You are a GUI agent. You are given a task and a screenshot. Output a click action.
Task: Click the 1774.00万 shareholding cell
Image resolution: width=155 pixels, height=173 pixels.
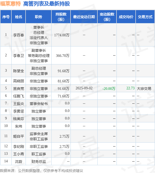pos(62,35)
